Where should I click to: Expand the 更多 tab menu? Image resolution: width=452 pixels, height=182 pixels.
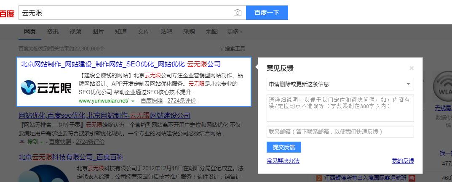pyautogui.click(x=234, y=32)
